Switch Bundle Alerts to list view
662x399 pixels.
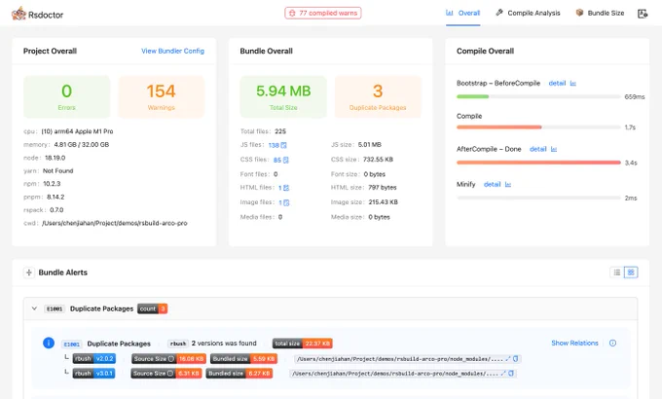[617, 272]
